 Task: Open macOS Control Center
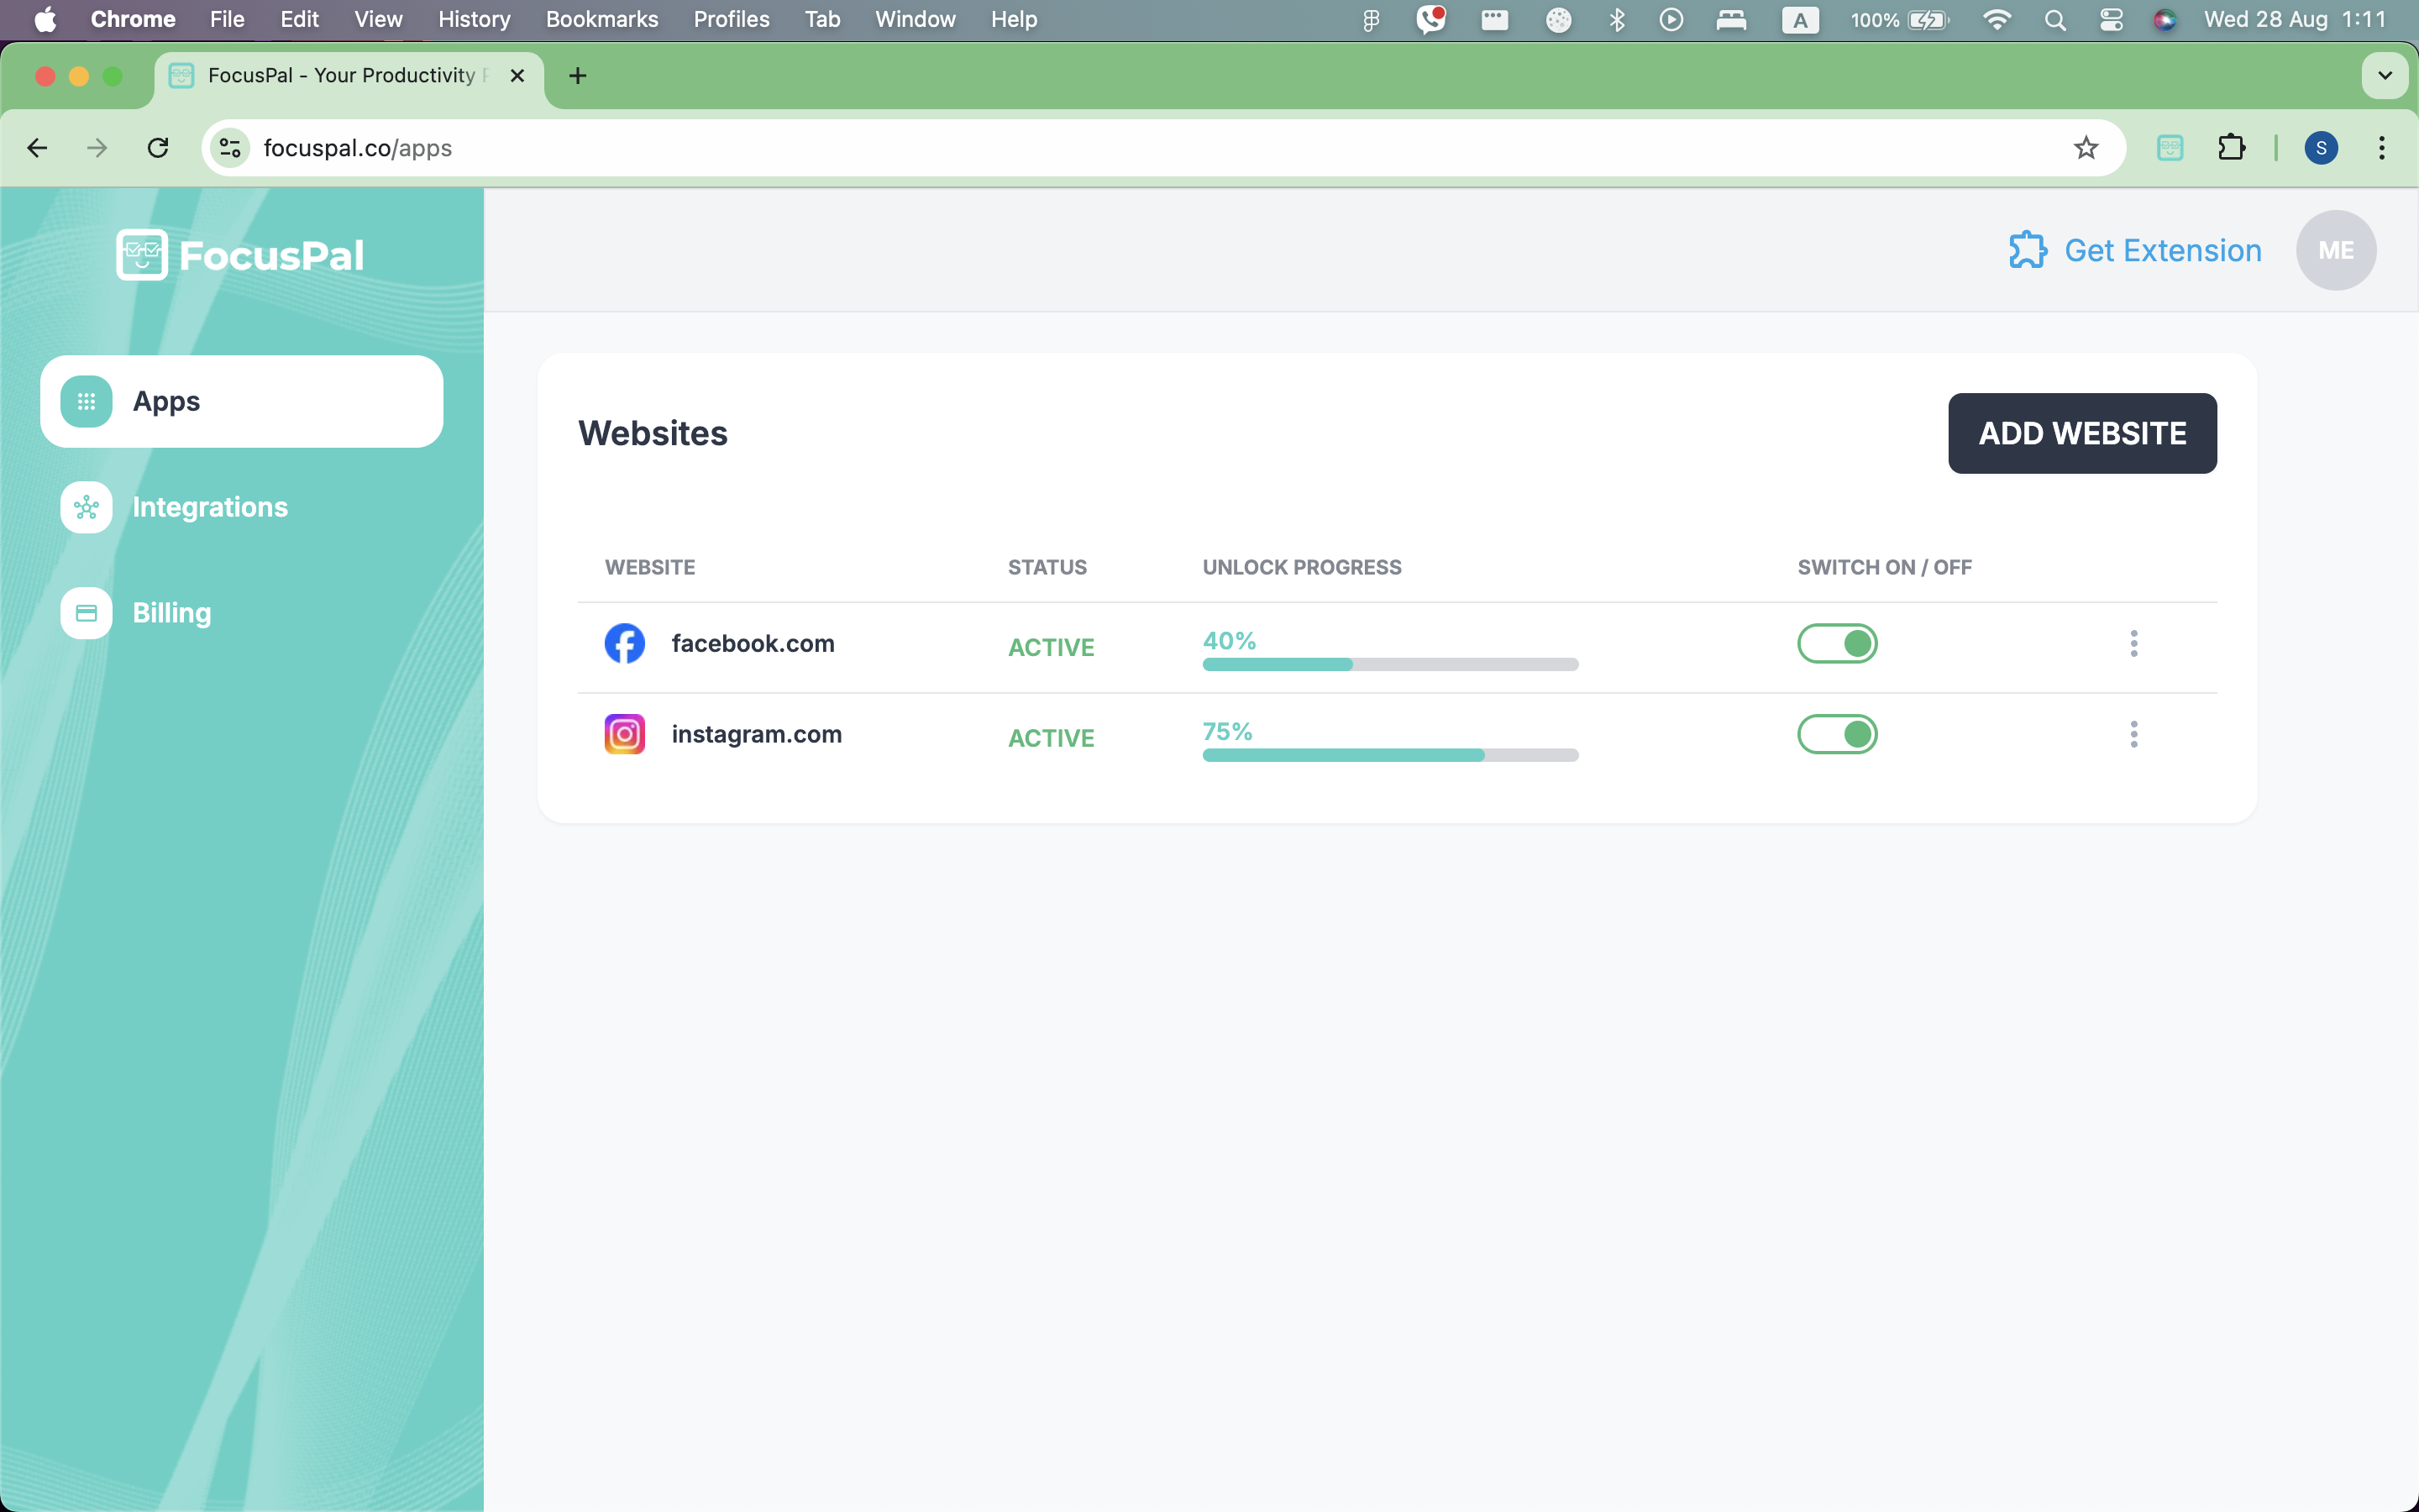[x=2110, y=20]
